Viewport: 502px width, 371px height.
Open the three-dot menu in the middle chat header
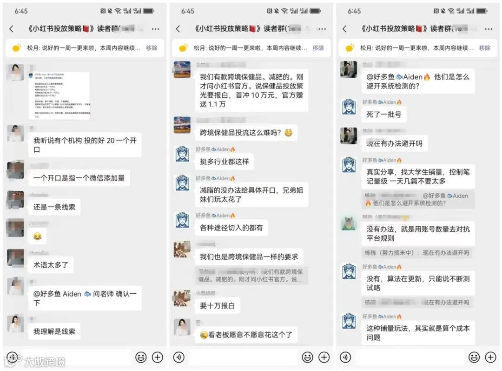click(x=322, y=29)
